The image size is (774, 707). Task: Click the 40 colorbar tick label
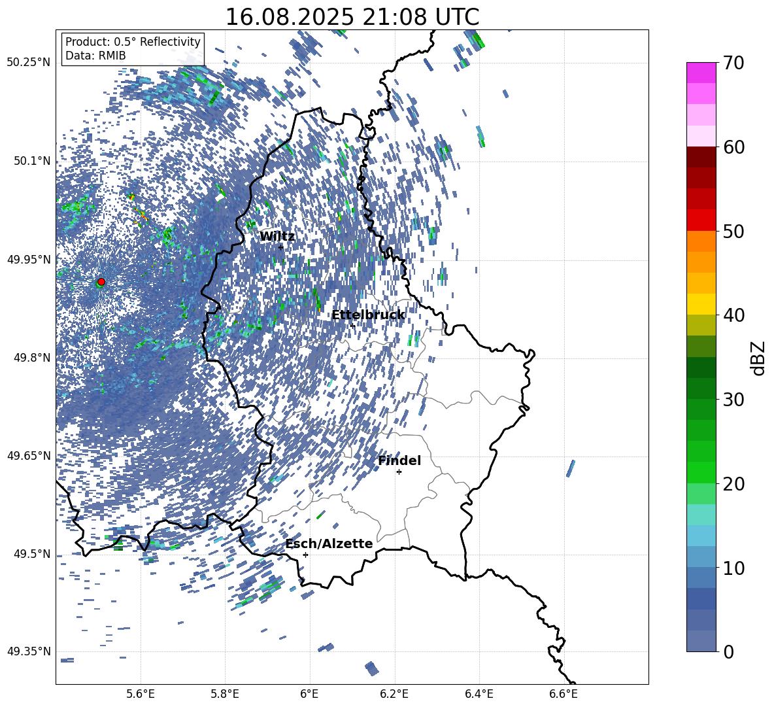click(733, 315)
